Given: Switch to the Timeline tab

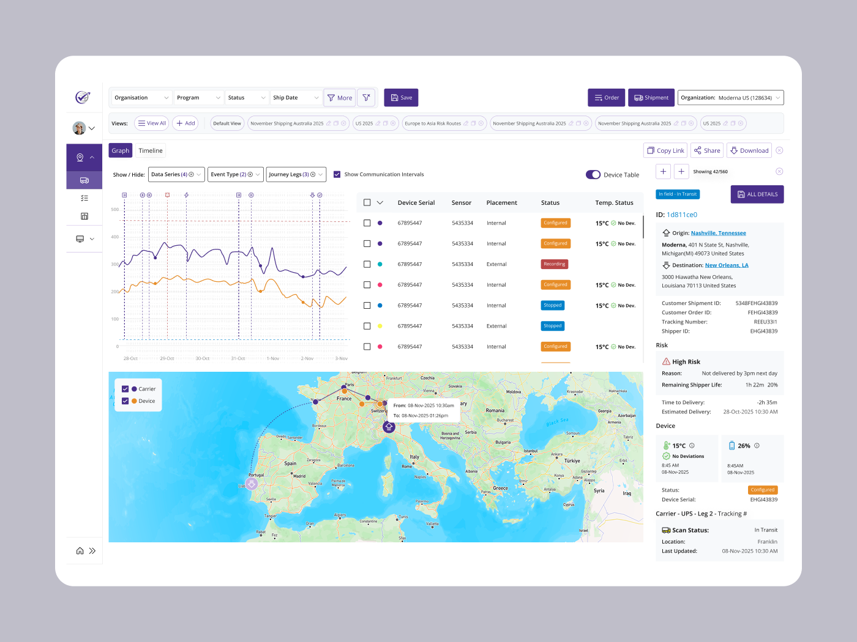Looking at the screenshot, I should 151,150.
